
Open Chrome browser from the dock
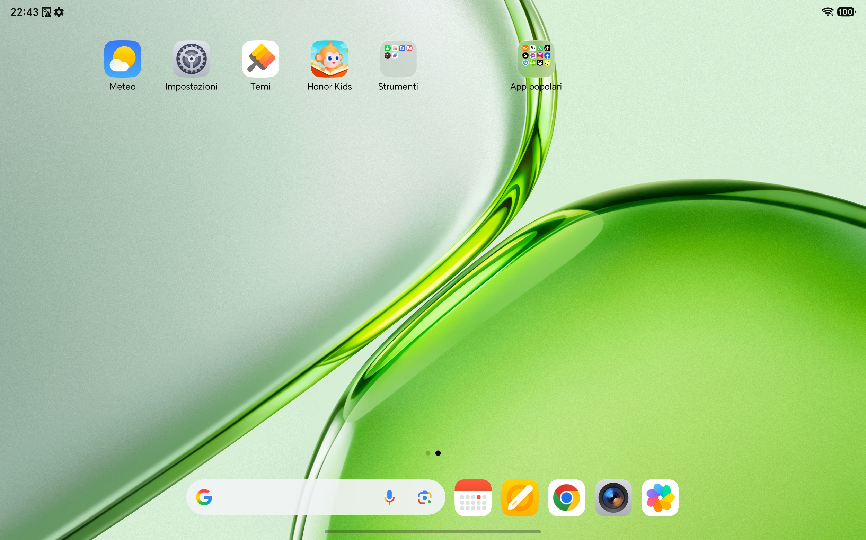(566, 497)
